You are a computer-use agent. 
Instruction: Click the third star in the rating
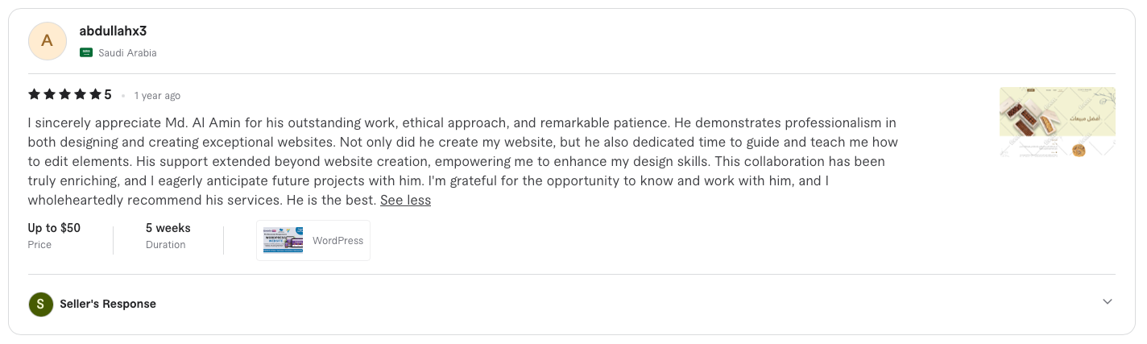(x=64, y=95)
